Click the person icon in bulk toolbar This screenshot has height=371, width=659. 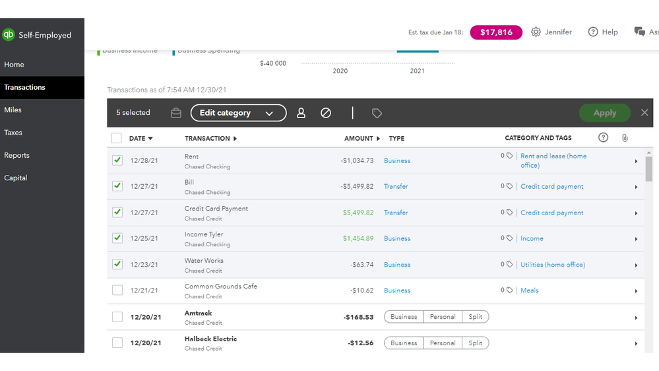(x=301, y=113)
